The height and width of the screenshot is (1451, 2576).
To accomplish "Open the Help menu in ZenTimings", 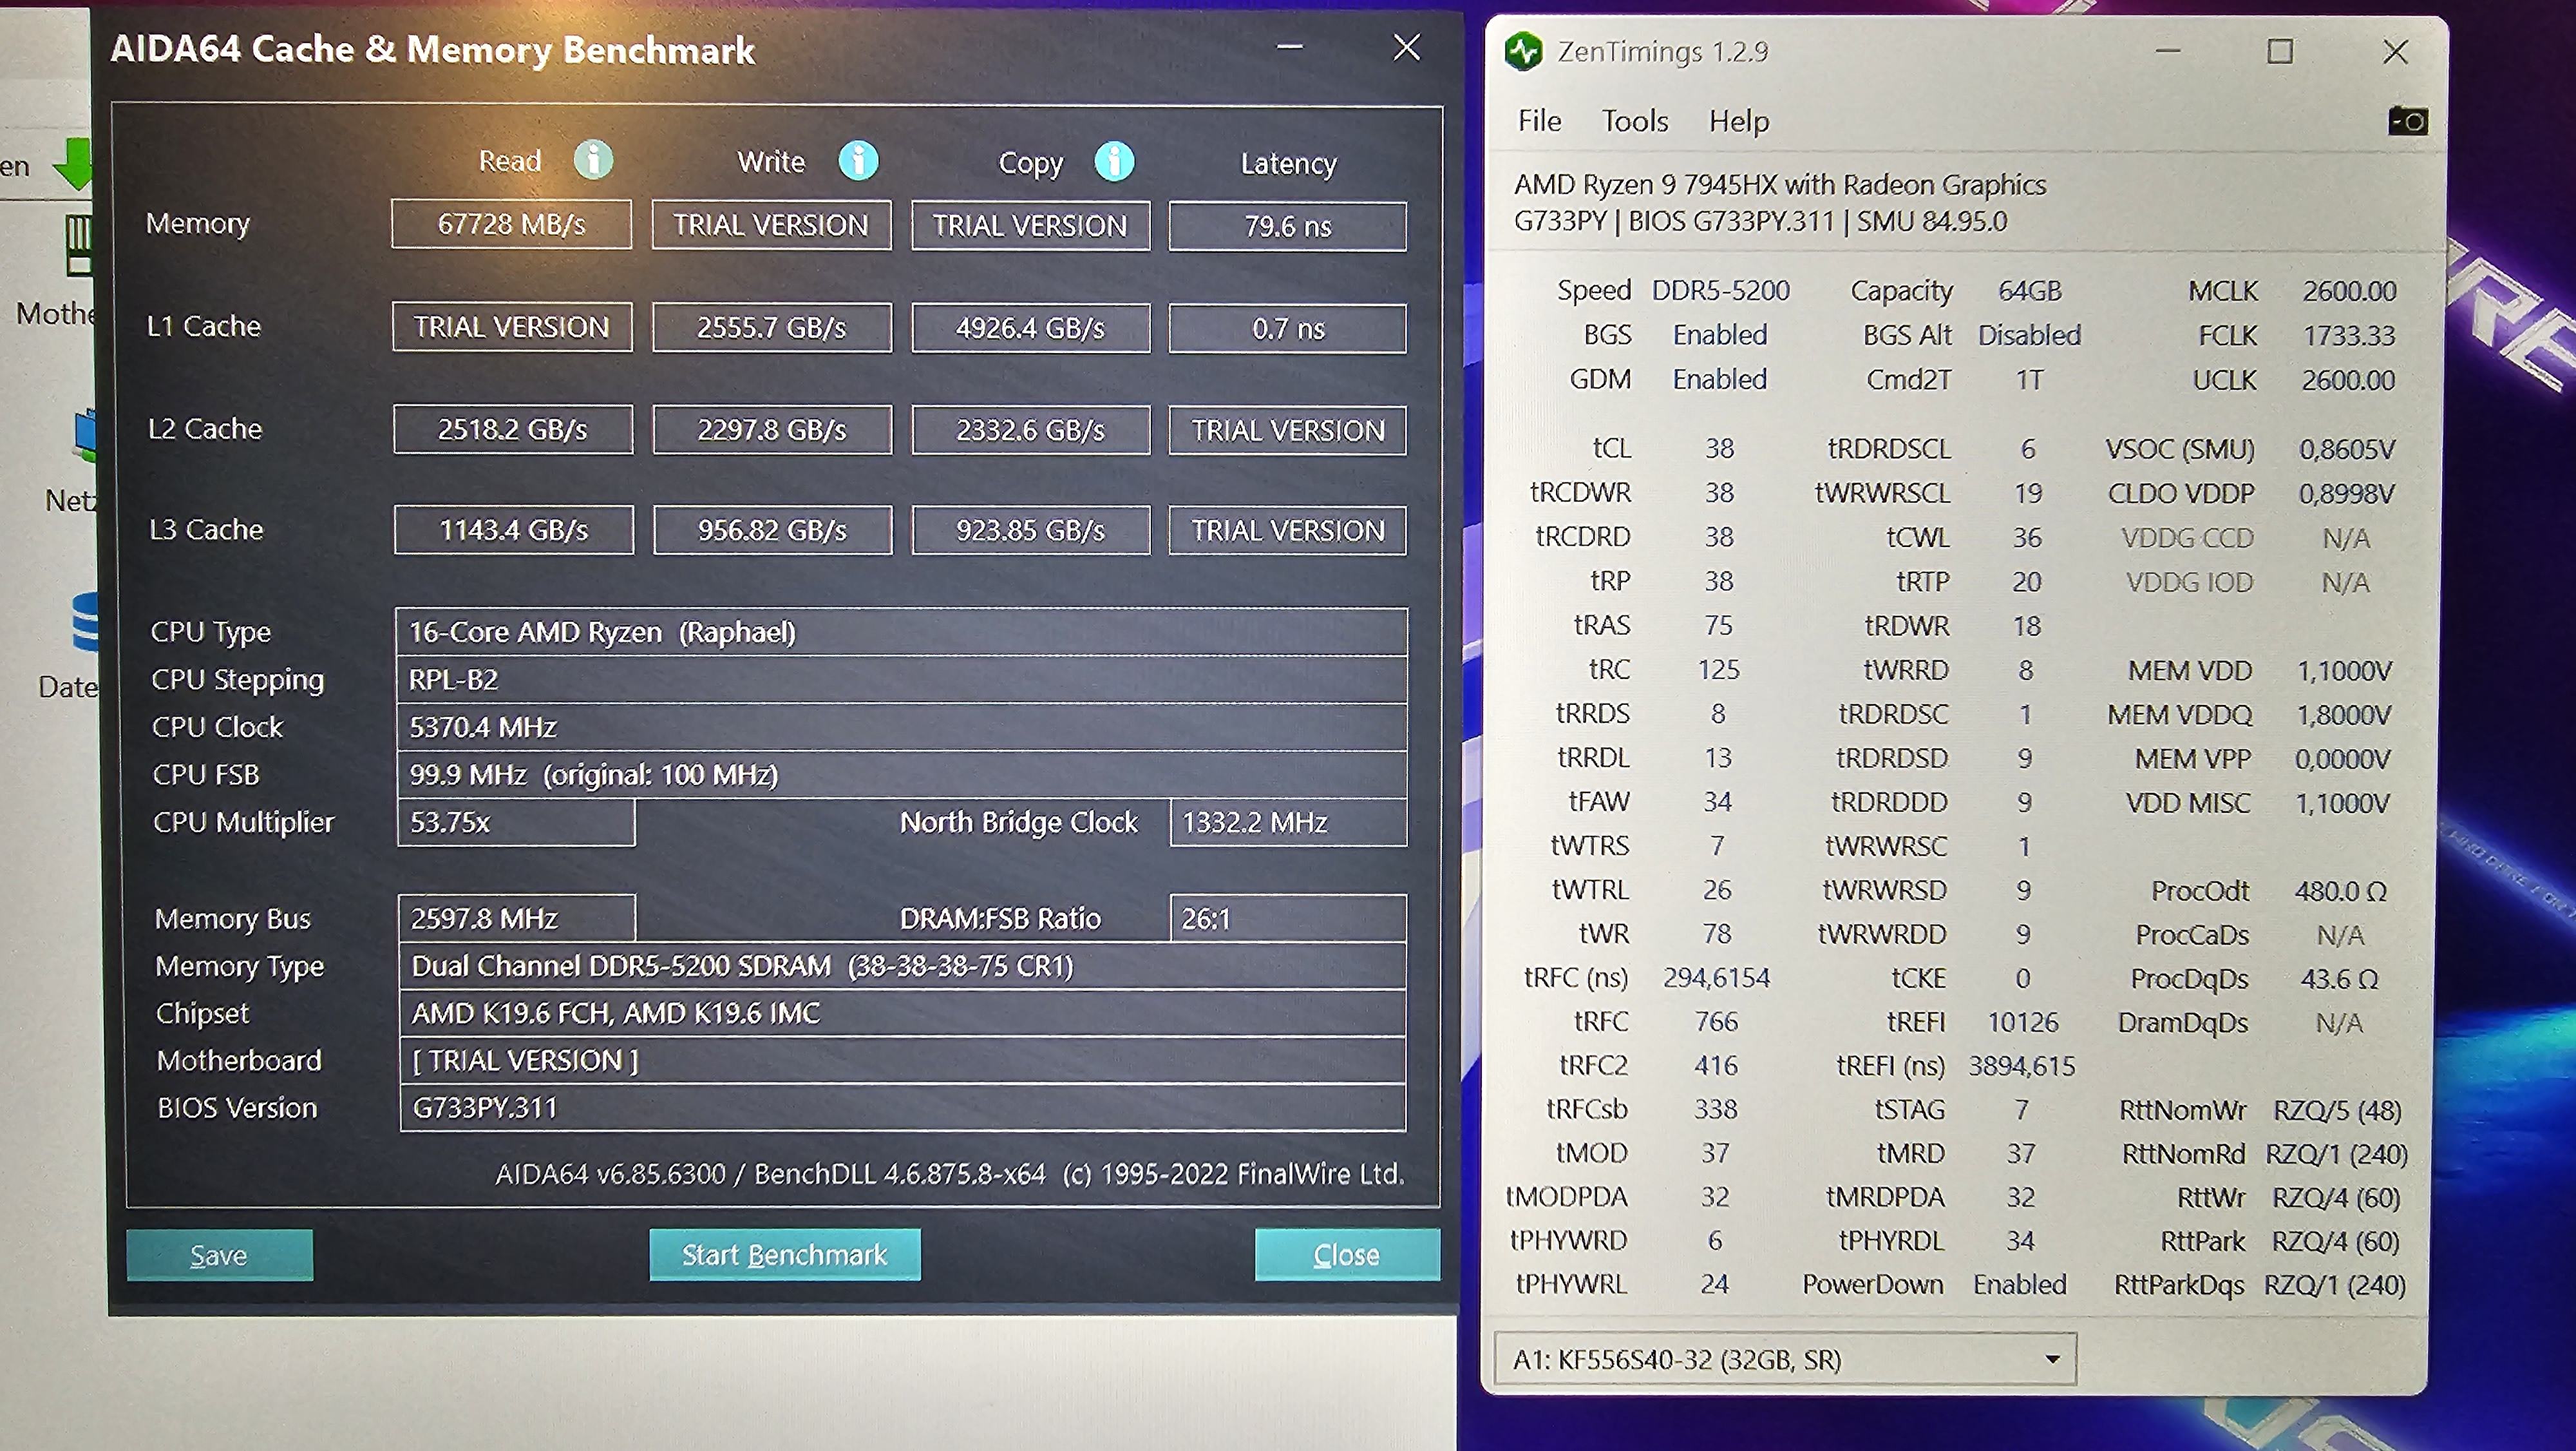I will point(1739,121).
